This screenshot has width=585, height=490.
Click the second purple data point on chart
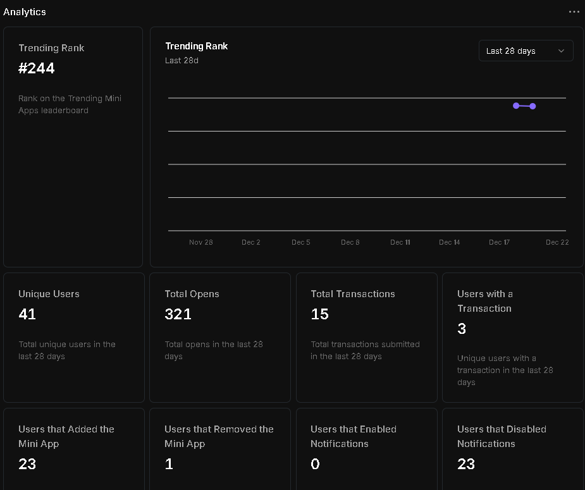533,106
